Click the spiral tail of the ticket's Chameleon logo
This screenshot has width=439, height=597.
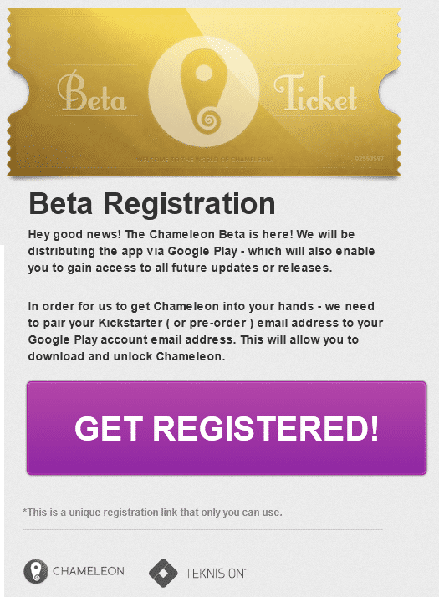[209, 120]
